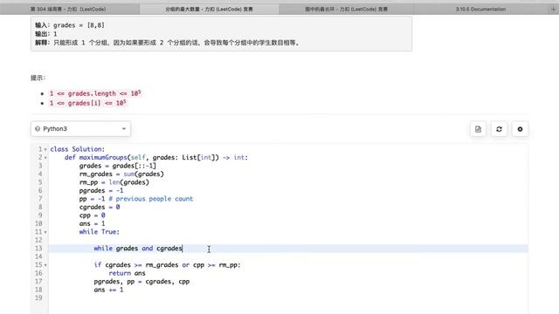Click the '1 <= grades.length <= 10⁵' constraint
This screenshot has width=559, height=314.
[95, 93]
